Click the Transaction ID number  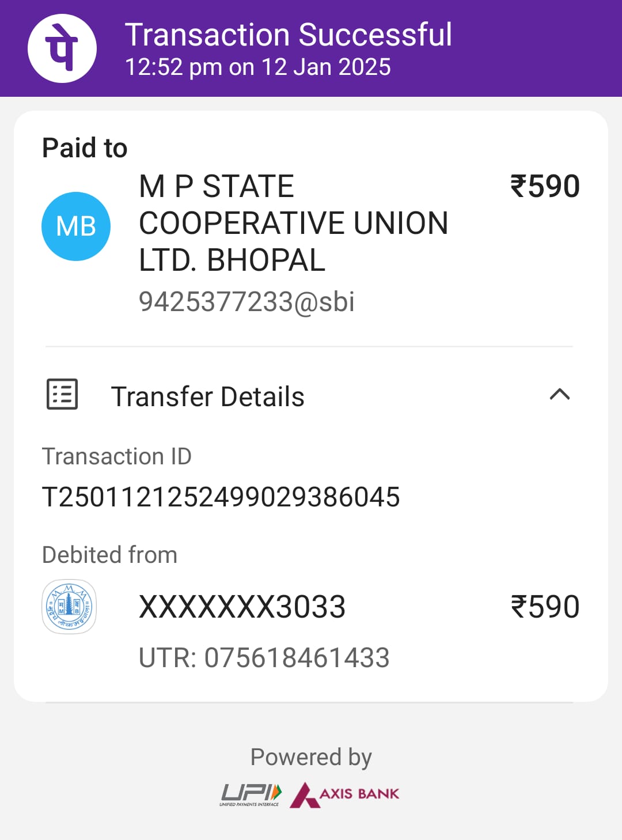pyautogui.click(x=221, y=497)
